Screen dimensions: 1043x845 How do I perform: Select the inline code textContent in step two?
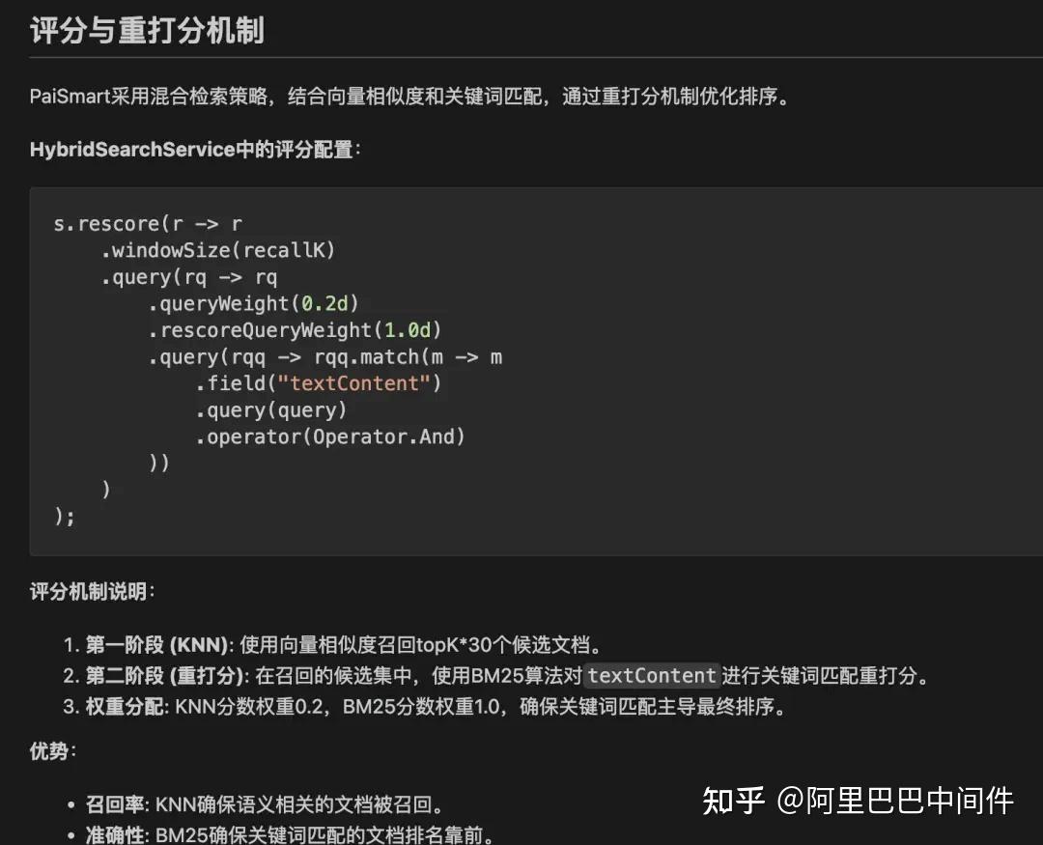point(650,676)
